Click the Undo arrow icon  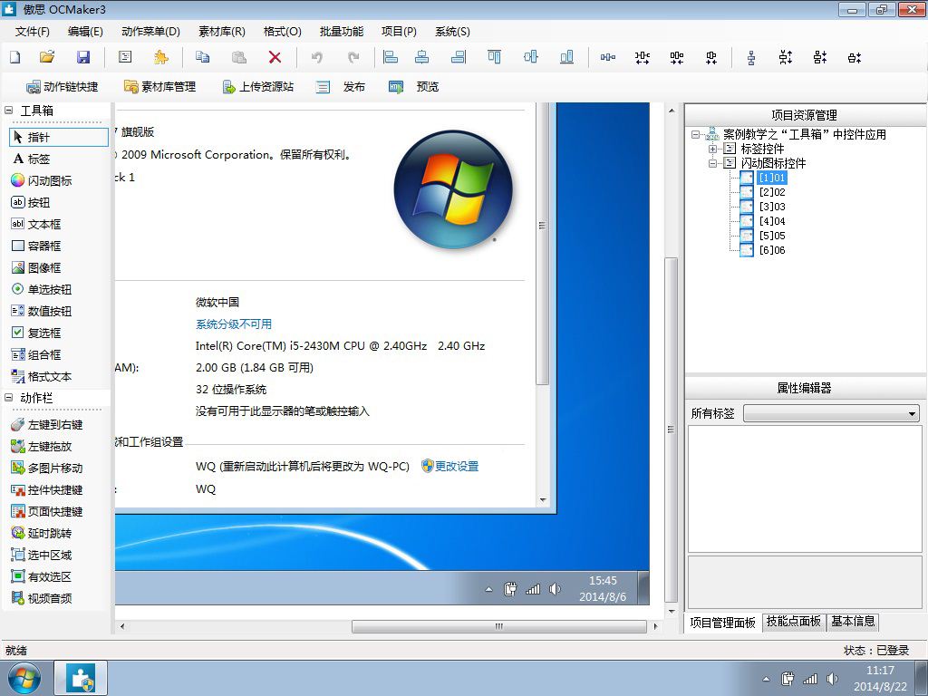point(317,57)
